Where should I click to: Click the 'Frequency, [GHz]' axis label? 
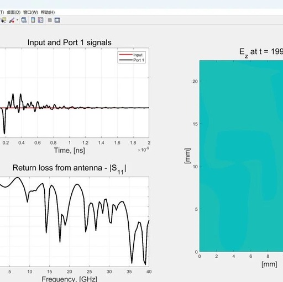tap(70, 279)
